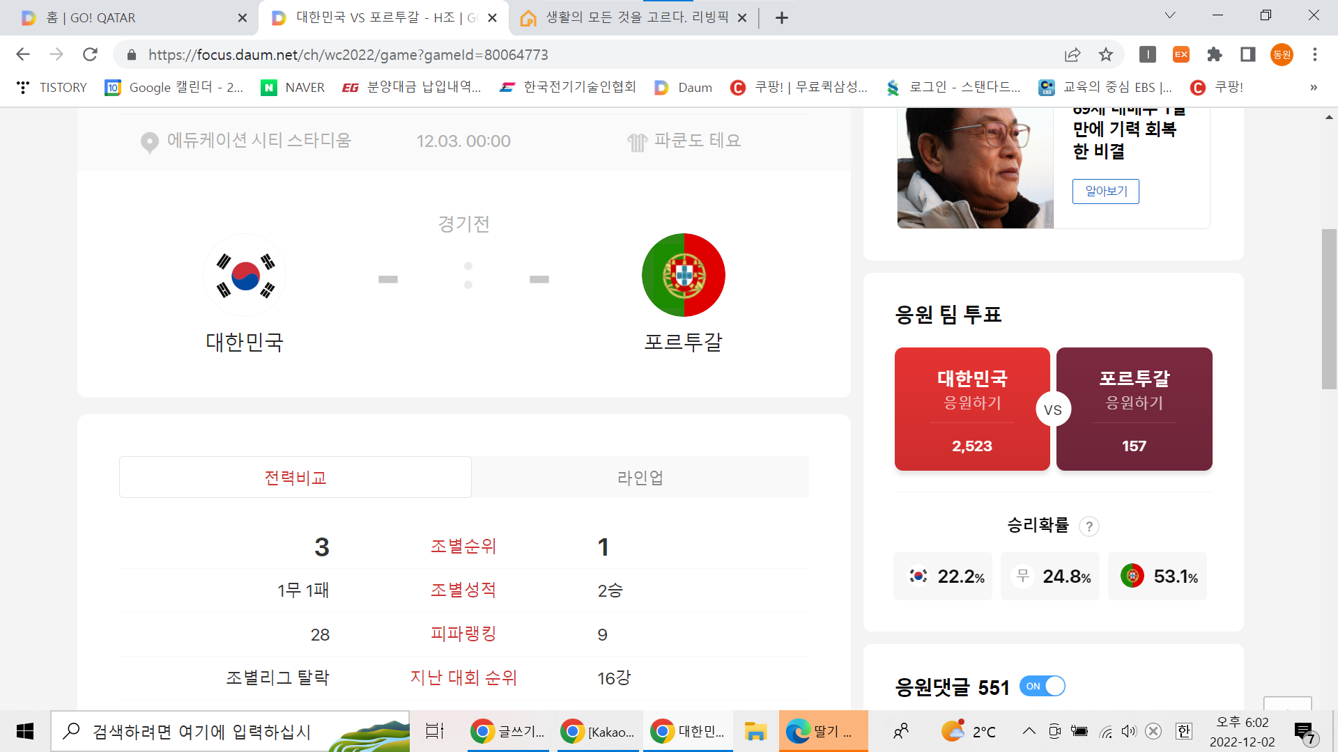Screen dimensions: 1338x752
Task: Reload the page with the refresh icon
Action: pos(90,54)
